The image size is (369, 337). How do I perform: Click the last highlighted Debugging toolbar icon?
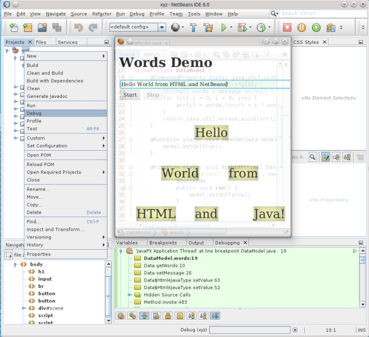215,316
